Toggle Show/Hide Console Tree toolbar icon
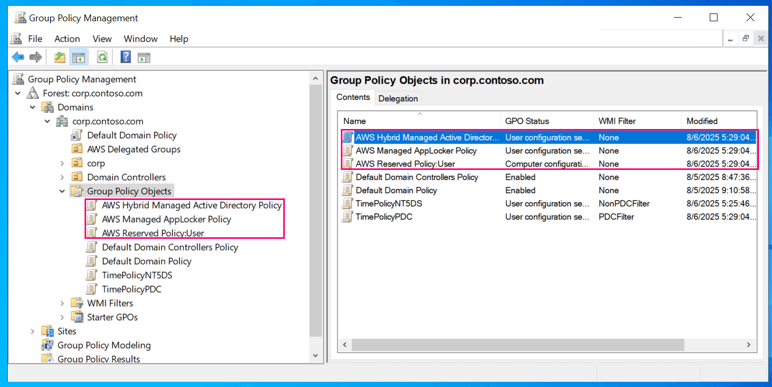 coord(78,57)
